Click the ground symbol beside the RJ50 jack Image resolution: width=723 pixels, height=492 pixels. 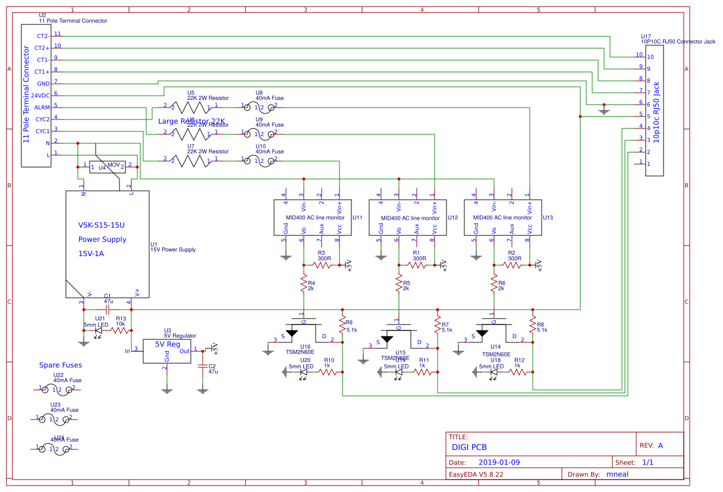[605, 110]
